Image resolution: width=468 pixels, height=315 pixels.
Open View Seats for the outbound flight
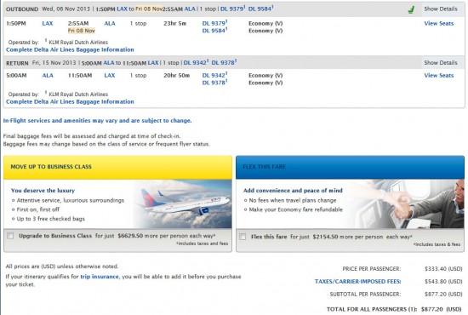click(439, 23)
